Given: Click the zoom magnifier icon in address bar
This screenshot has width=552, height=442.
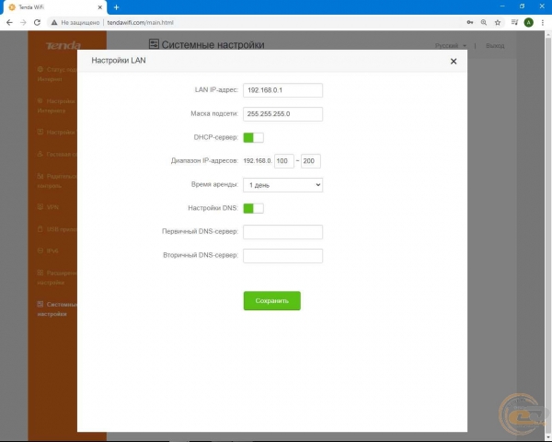Looking at the screenshot, I should (484, 22).
